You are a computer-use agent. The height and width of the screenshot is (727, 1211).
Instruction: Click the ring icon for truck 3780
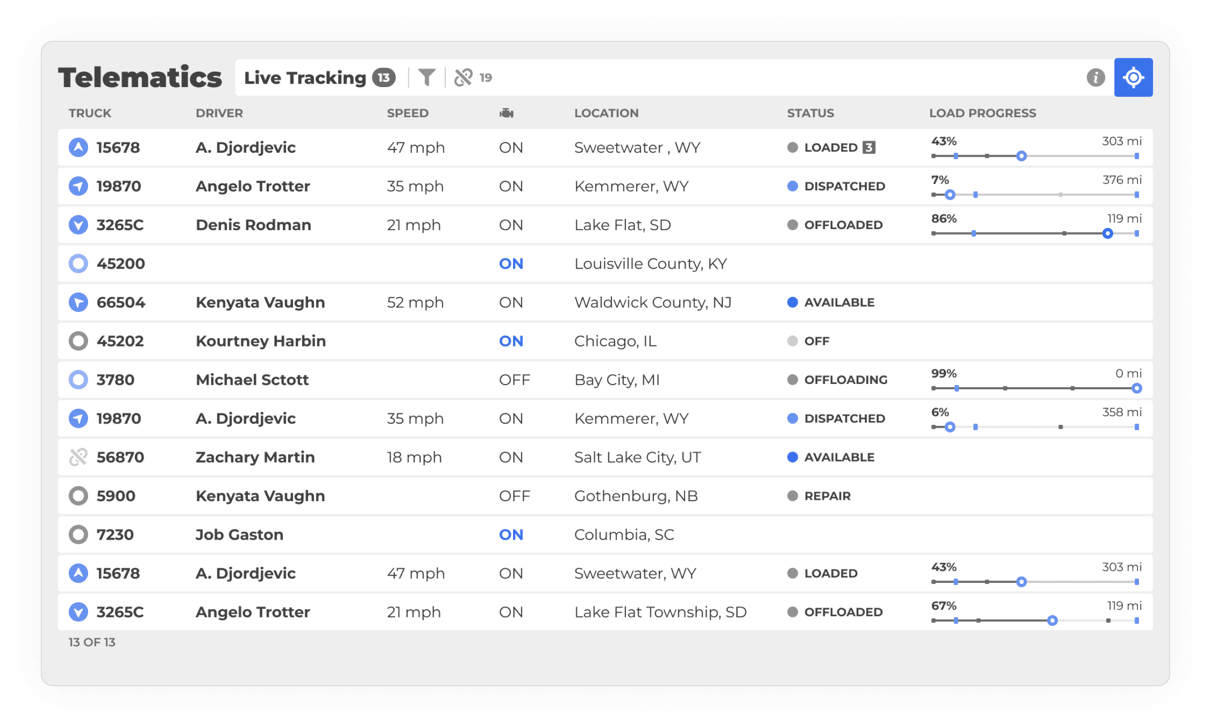tap(78, 380)
